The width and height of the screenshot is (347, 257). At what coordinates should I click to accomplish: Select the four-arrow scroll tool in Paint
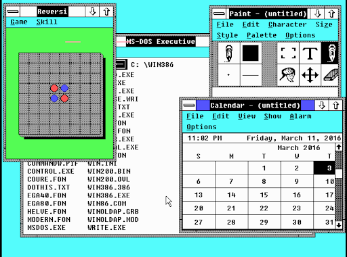310,75
